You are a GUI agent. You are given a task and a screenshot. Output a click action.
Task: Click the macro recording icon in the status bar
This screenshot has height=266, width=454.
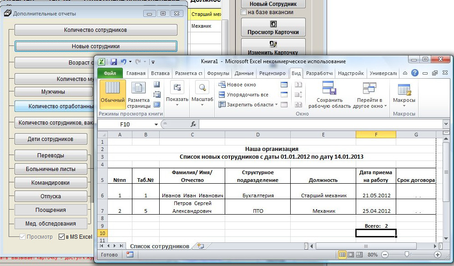[130, 255]
